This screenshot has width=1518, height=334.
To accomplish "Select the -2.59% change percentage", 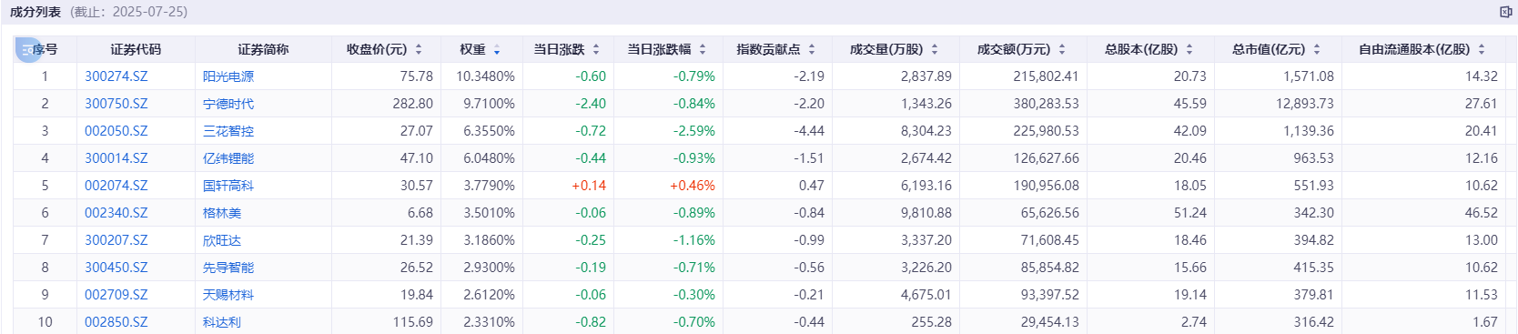I will point(694,131).
